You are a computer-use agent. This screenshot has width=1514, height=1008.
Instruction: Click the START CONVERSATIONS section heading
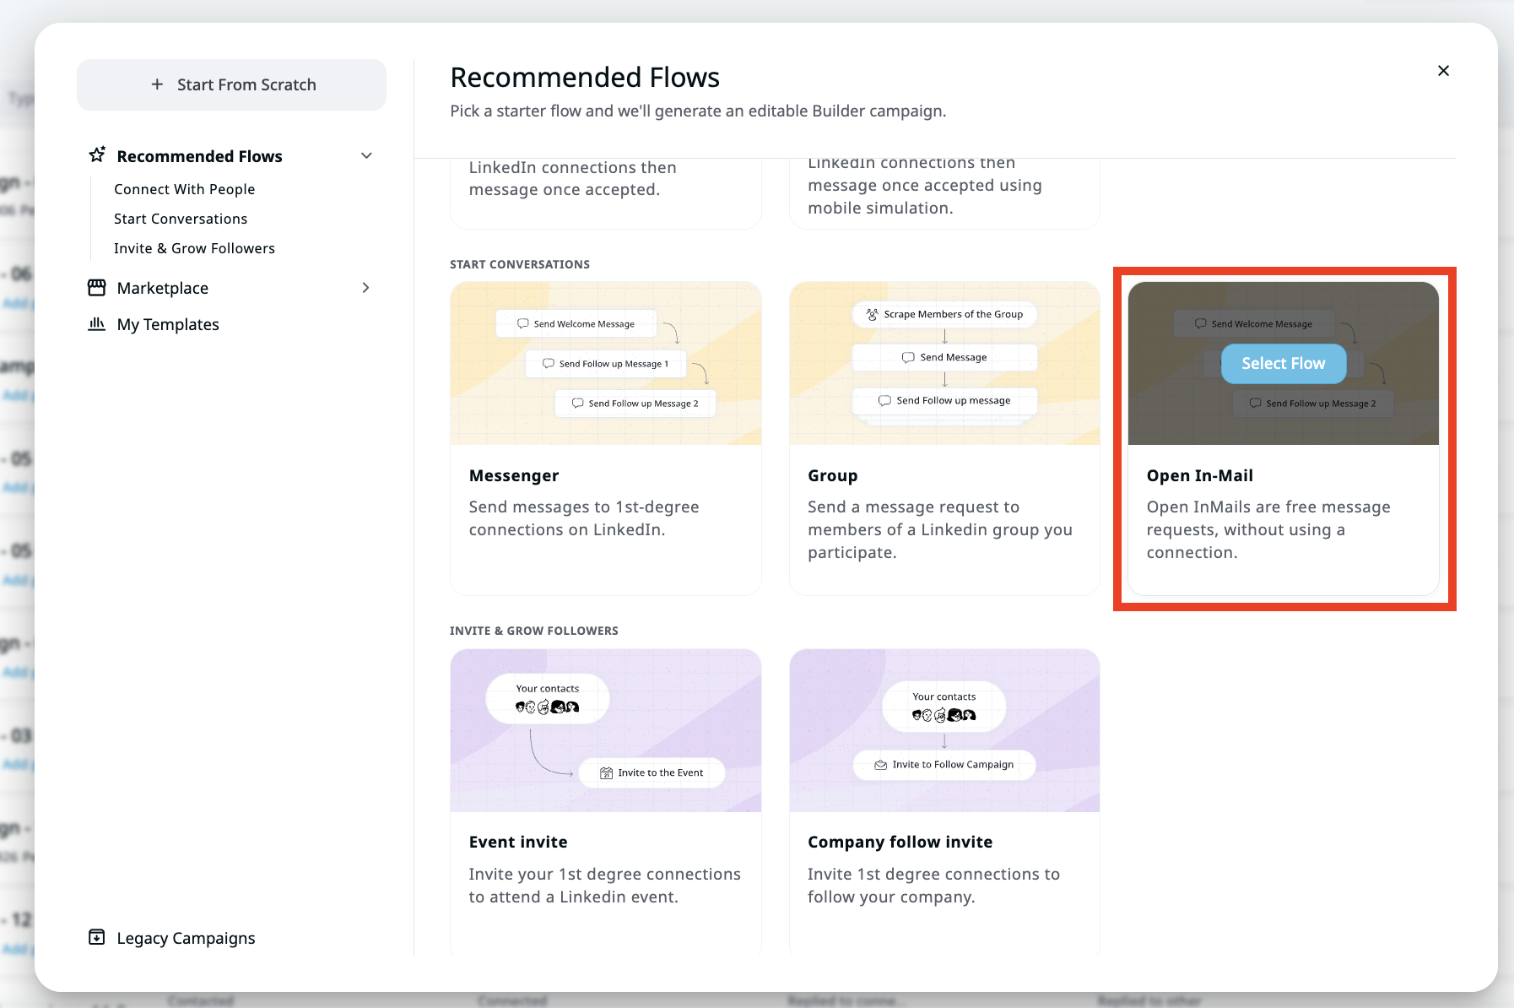[x=520, y=264]
